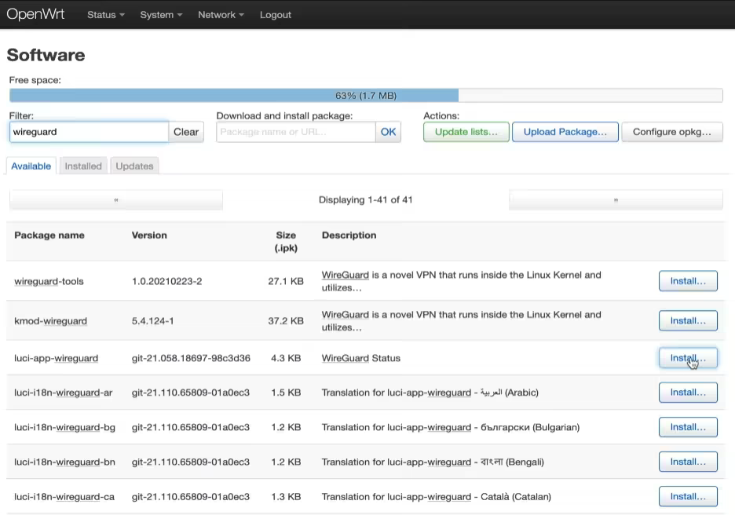Select the Available tab
Image resolution: width=735 pixels, height=515 pixels.
(x=31, y=166)
